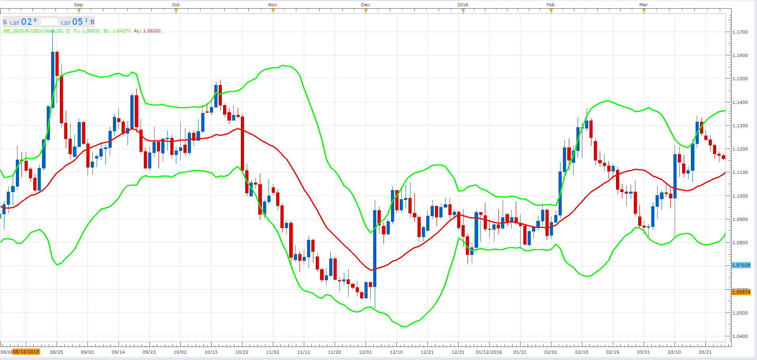
Task: Click the orange 1.05874 price tag
Action: 741,292
